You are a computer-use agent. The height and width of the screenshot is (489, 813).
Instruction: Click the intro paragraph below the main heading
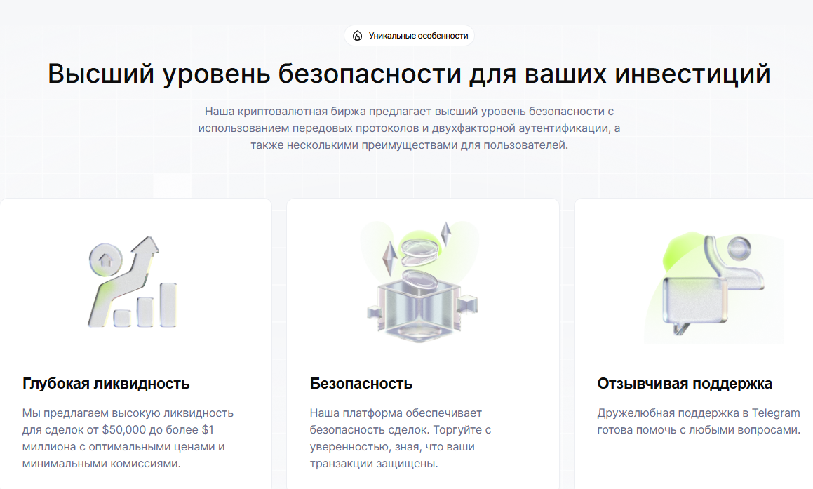[x=409, y=128]
